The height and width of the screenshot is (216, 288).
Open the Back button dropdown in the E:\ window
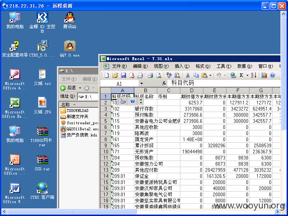[x=80, y=88]
